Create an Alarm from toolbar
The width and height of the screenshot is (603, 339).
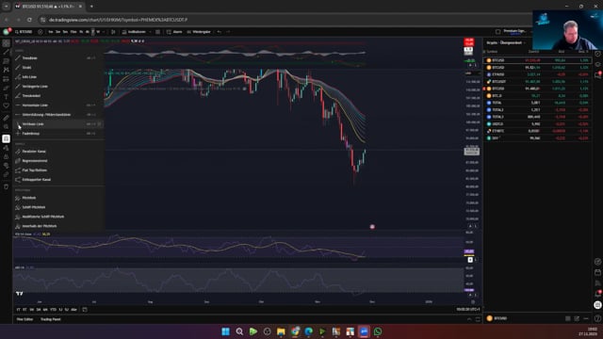point(174,32)
